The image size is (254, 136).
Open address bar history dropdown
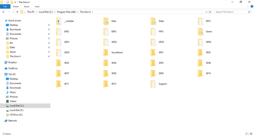[x=206, y=12]
